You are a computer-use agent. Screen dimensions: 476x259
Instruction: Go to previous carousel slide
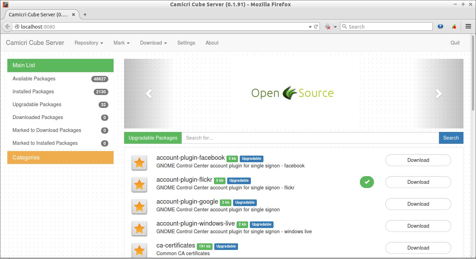149,94
